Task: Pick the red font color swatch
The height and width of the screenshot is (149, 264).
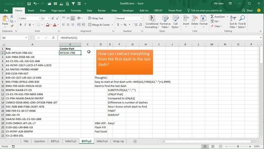Action: point(54,25)
